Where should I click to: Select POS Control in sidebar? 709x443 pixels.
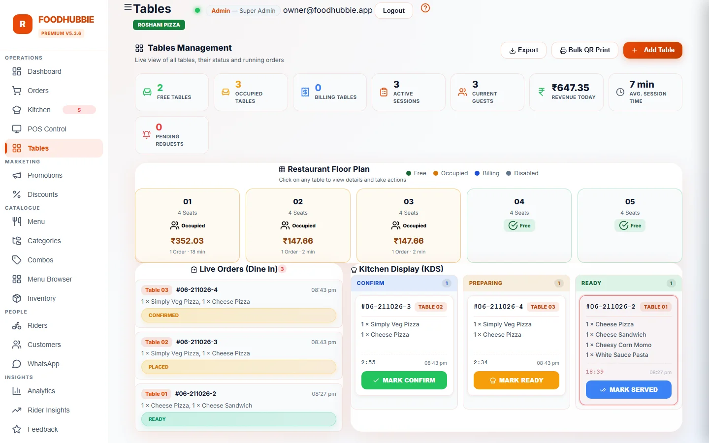tap(54, 129)
